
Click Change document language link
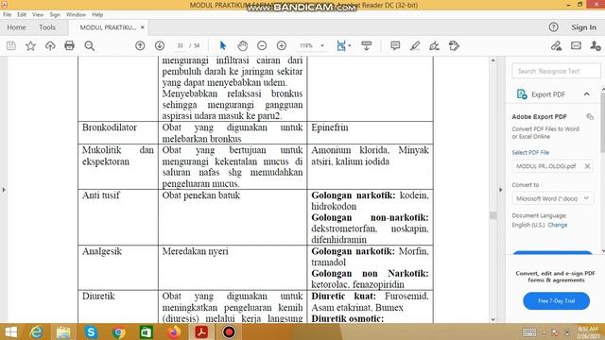tap(557, 225)
